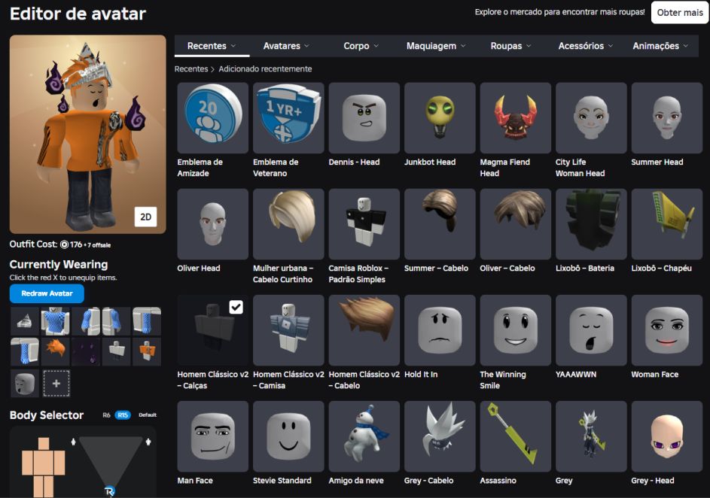
Task: Equip Mulher urbana Cabelo Curtinho hair
Action: 288,224
